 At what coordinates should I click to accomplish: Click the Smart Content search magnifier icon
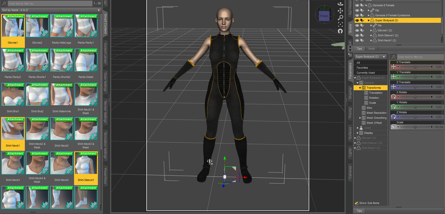coord(4,4)
